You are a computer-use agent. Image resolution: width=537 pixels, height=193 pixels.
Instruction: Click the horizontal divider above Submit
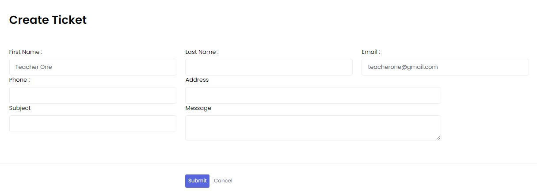click(x=268, y=163)
